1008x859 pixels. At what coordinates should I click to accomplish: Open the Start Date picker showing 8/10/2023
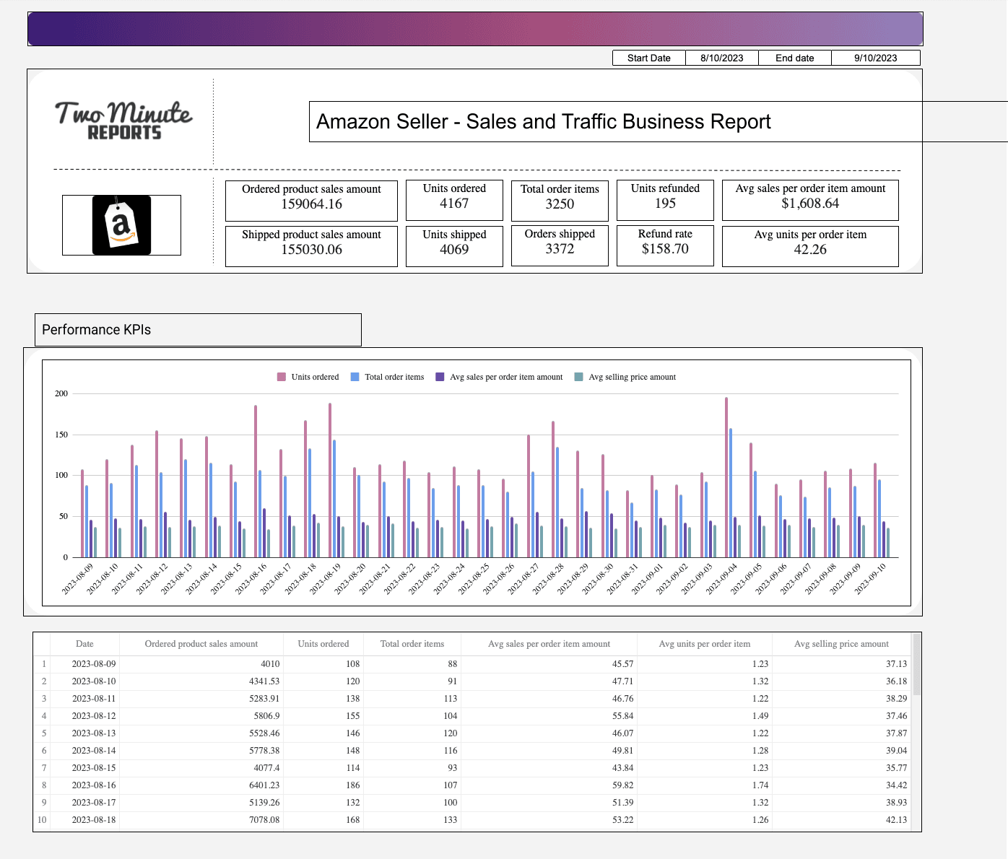pyautogui.click(x=721, y=58)
